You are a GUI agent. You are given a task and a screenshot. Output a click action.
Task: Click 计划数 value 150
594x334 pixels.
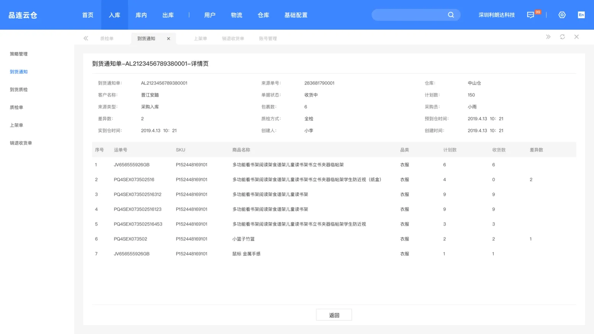tap(471, 95)
